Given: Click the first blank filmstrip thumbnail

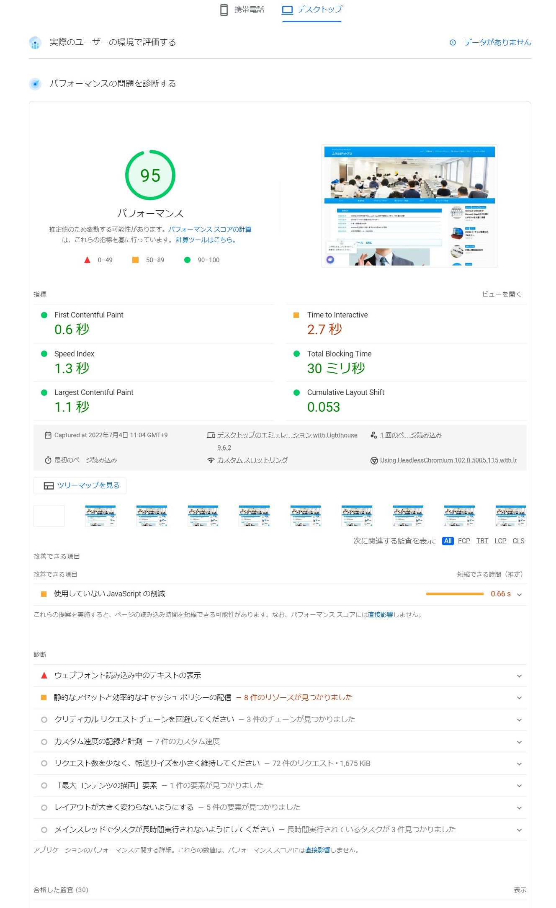Looking at the screenshot, I should (x=49, y=516).
